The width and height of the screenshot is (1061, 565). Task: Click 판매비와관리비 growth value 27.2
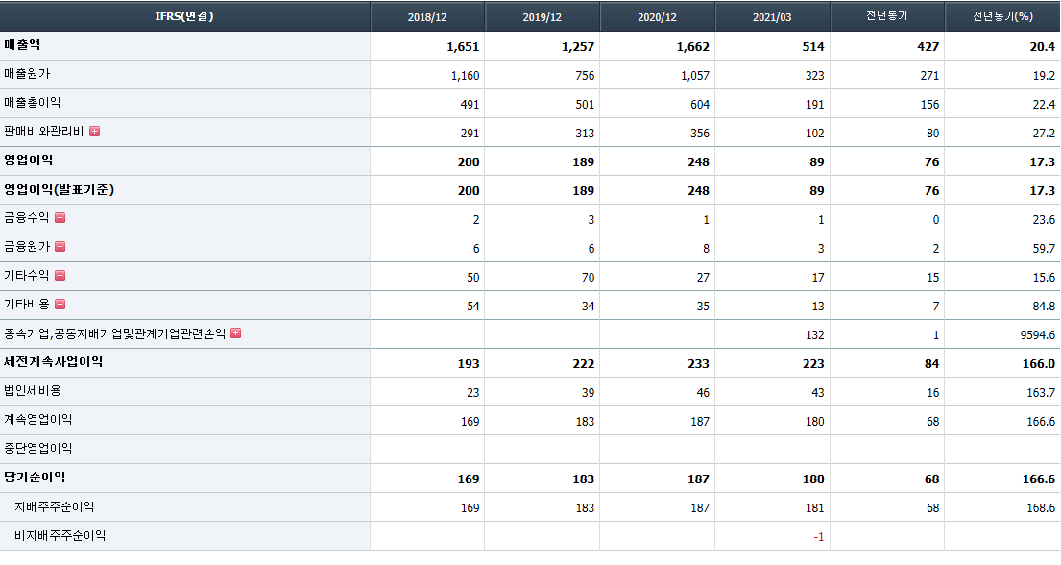click(1044, 134)
